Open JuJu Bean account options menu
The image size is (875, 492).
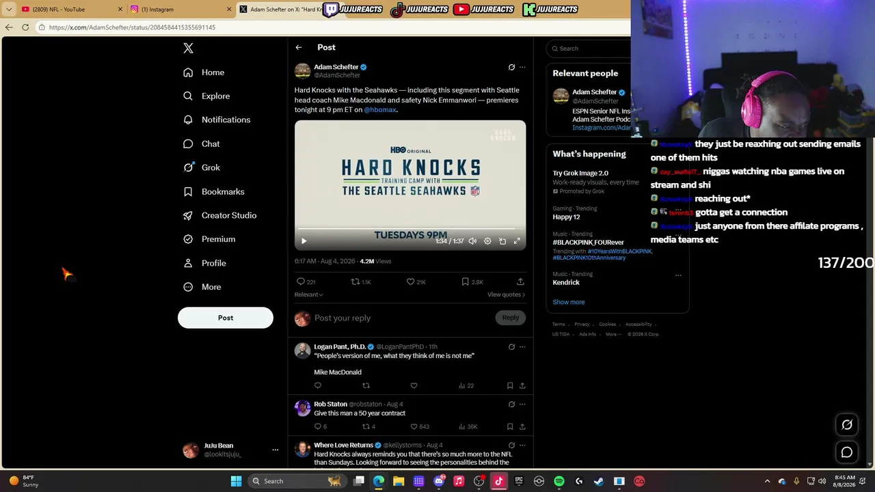coord(275,450)
